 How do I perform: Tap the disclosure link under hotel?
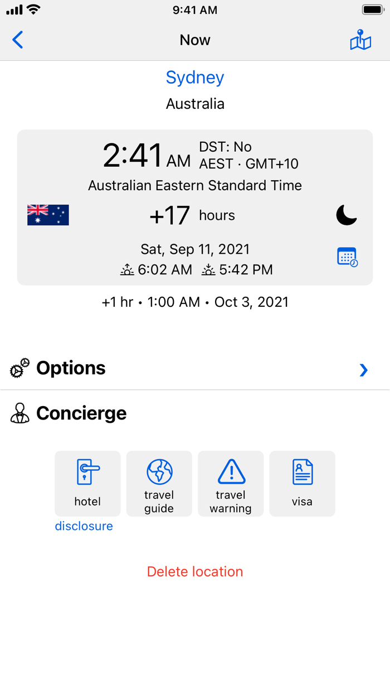(x=85, y=526)
